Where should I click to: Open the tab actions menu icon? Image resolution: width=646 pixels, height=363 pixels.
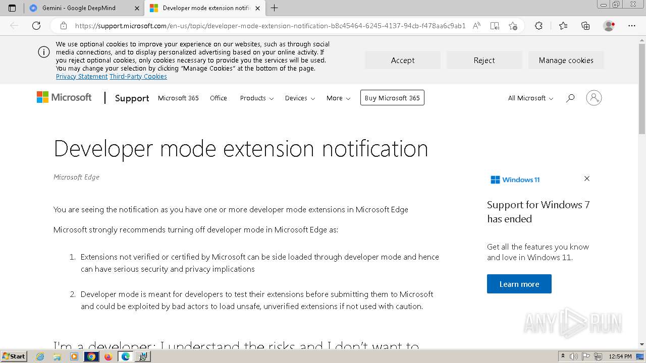point(12,8)
